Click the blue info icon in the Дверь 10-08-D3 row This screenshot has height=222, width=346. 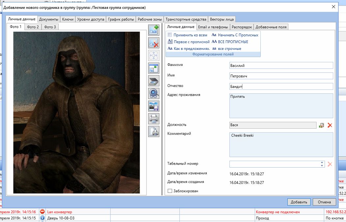42,218
